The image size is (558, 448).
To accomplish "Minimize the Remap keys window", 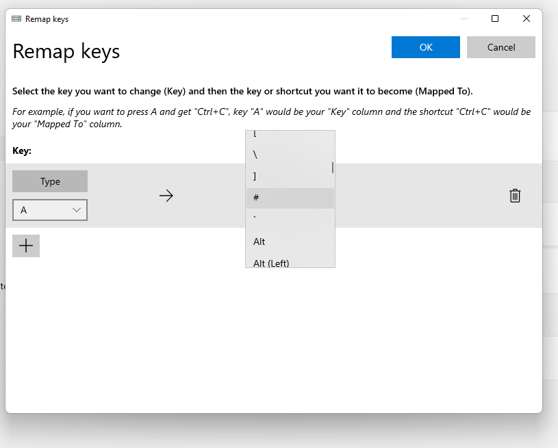I will tap(464, 18).
